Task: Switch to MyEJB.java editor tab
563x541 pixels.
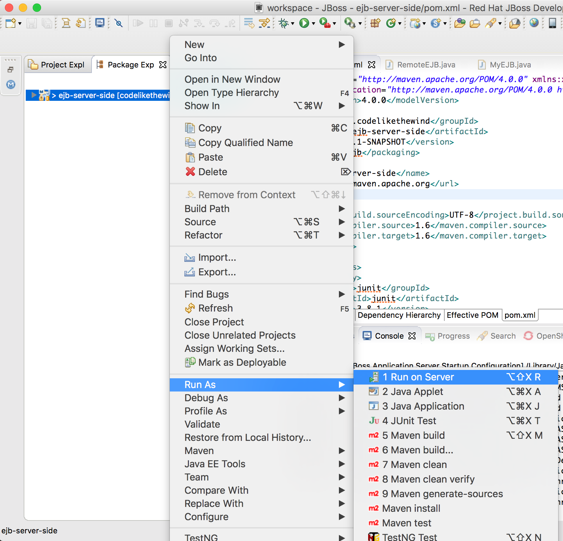Action: click(x=505, y=65)
